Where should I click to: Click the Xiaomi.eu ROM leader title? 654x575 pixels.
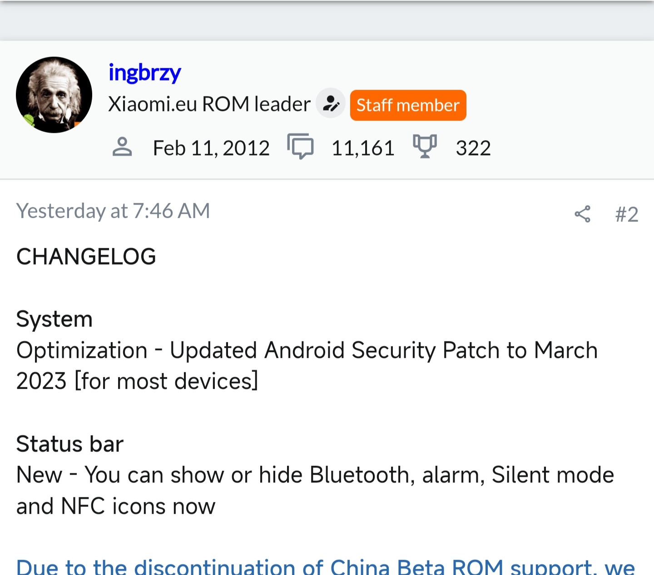point(209,104)
